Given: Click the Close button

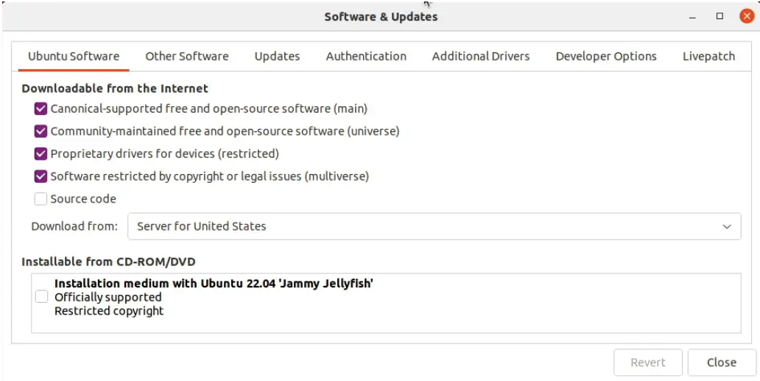Looking at the screenshot, I should (721, 363).
